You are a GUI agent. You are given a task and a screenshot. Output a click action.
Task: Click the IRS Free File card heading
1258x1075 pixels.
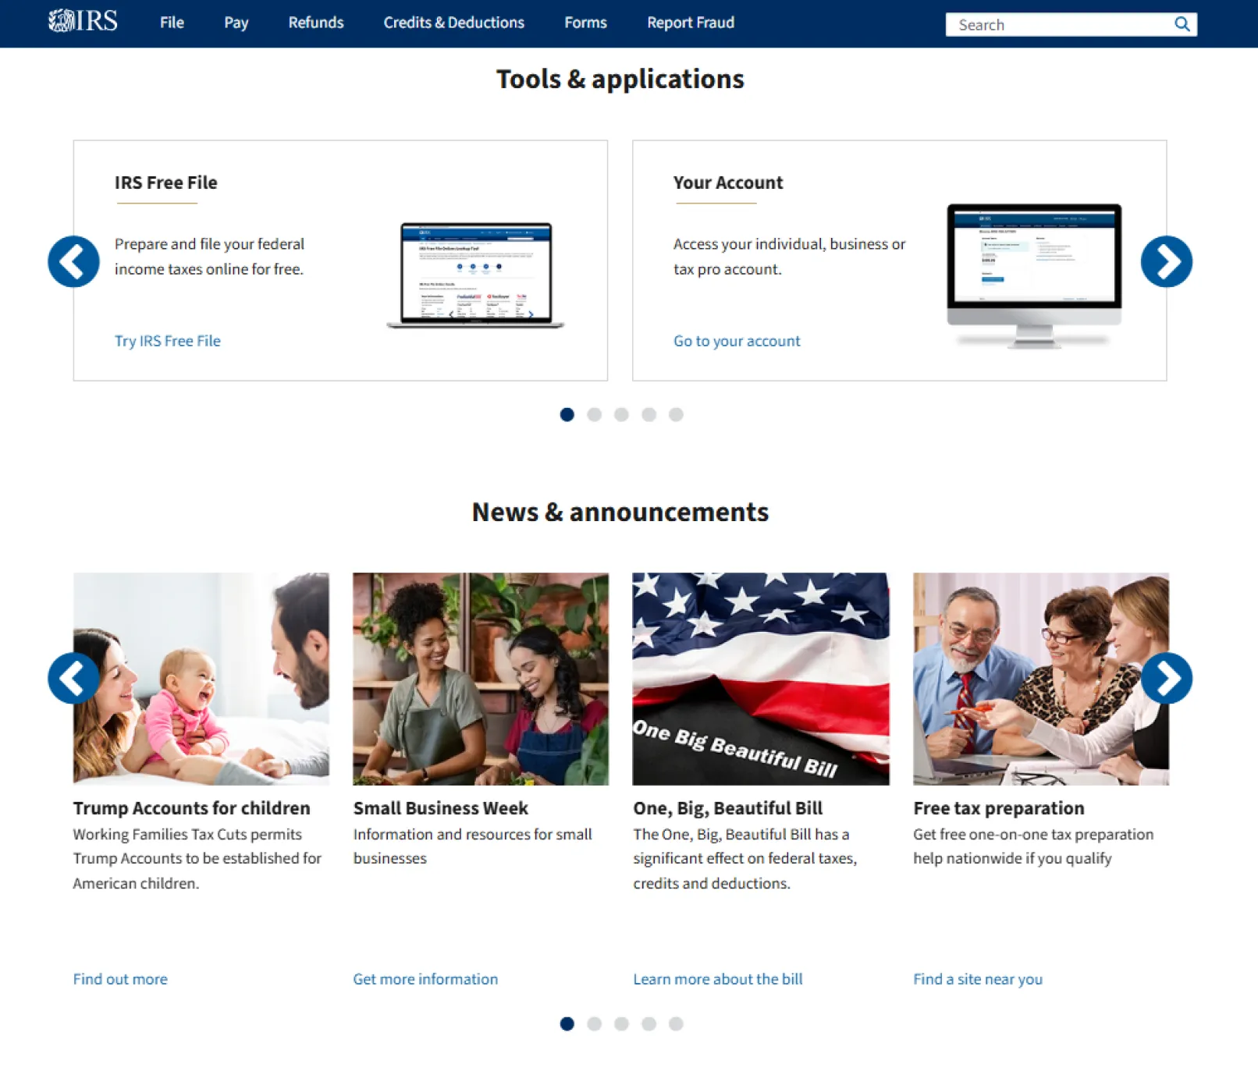(x=166, y=183)
